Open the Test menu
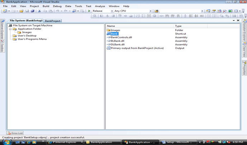Image resolution: width=247 pixels, height=145 pixels. (89, 6)
